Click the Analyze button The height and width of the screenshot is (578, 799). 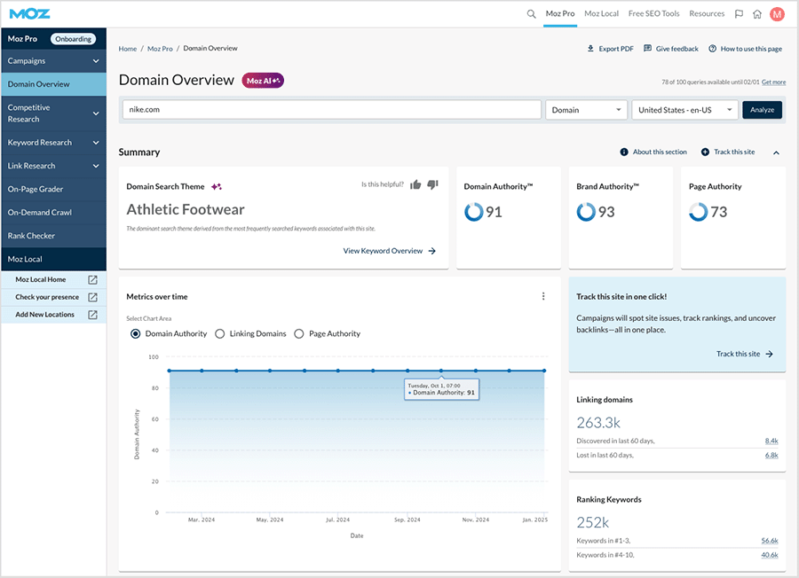pyautogui.click(x=762, y=110)
